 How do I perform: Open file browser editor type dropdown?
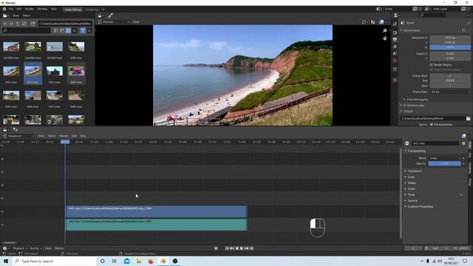[6, 16]
